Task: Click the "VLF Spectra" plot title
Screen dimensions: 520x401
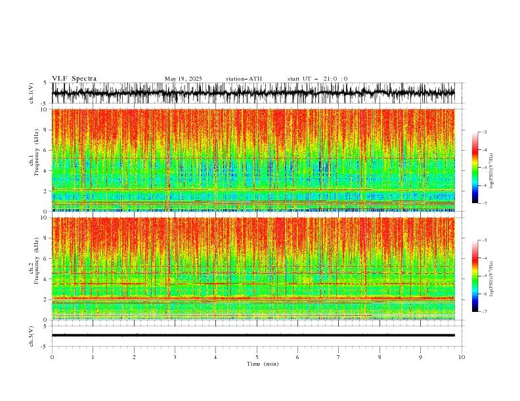Action: tap(74, 79)
